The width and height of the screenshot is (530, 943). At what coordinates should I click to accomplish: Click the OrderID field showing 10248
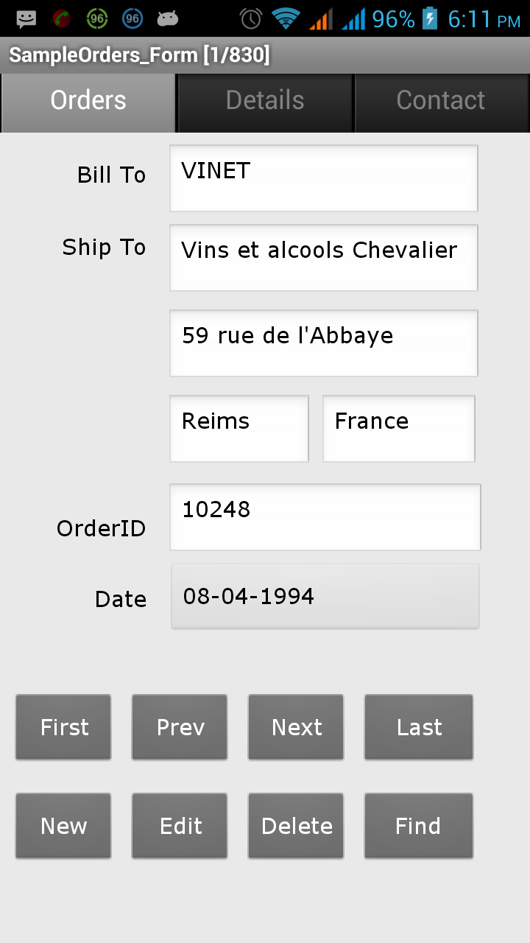pos(325,517)
